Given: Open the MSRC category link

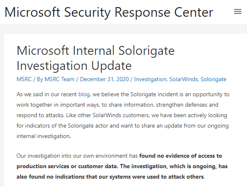Looking at the screenshot, I should 24,79.
